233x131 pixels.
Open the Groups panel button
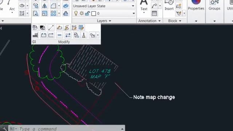point(214,6)
